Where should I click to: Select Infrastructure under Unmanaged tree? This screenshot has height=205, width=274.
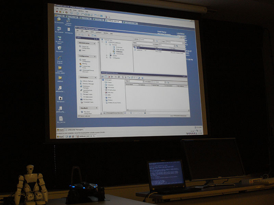point(110,90)
